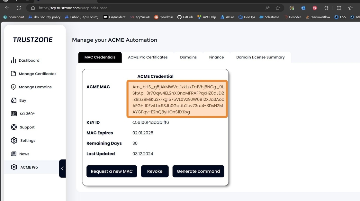Click the green globe extension icon

(292, 8)
